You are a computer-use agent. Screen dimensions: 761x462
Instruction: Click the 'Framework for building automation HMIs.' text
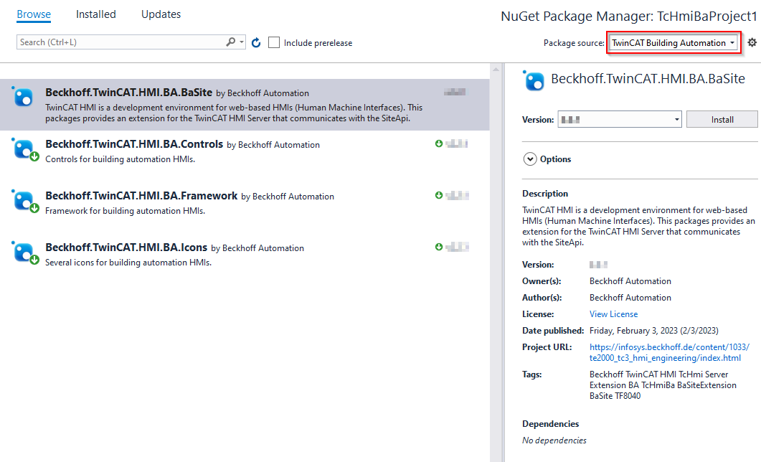125,211
